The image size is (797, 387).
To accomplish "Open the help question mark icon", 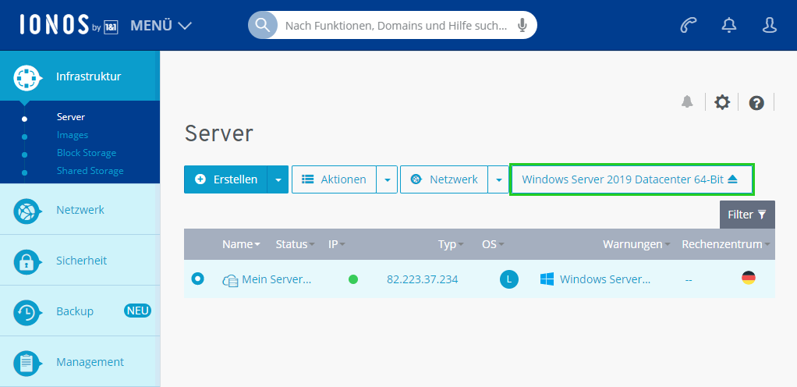I will [x=756, y=103].
